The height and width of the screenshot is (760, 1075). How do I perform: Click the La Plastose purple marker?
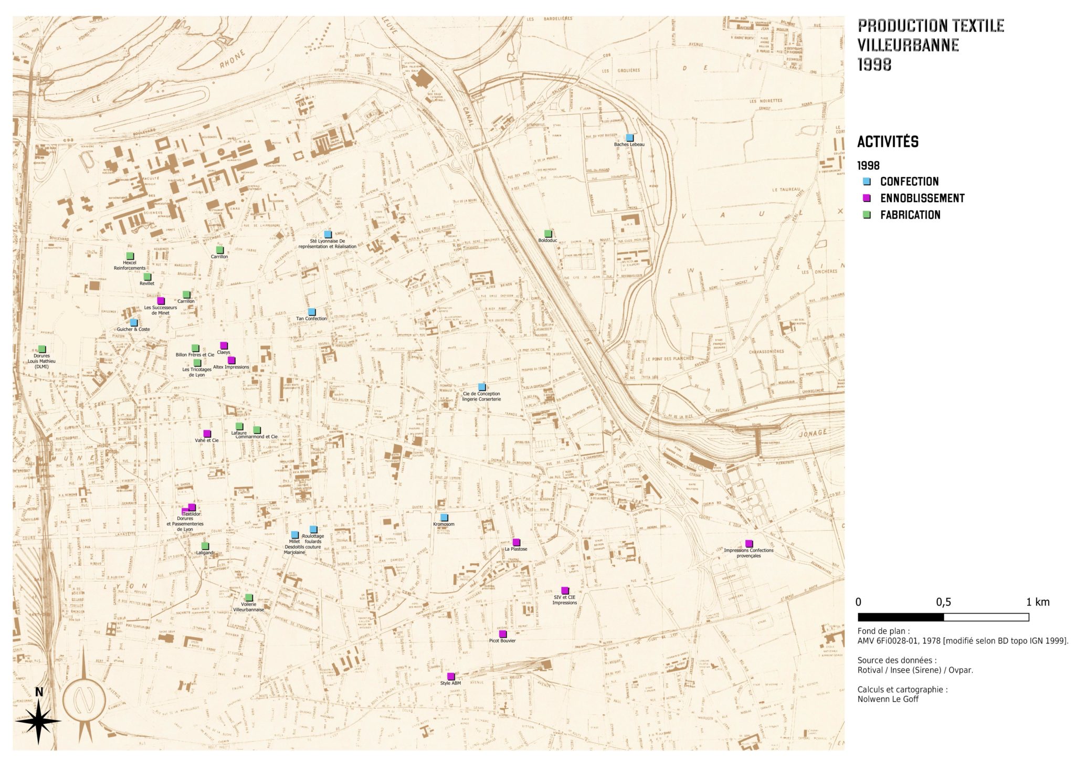tap(516, 542)
